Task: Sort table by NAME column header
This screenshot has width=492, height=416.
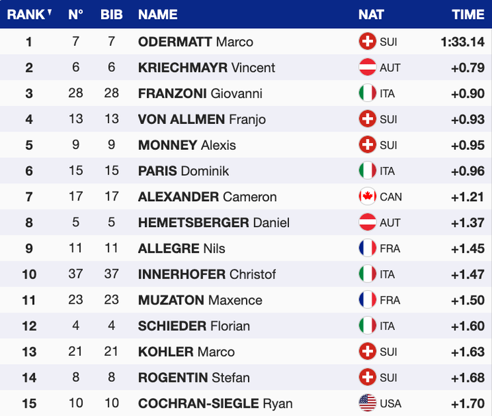Action: (x=158, y=14)
